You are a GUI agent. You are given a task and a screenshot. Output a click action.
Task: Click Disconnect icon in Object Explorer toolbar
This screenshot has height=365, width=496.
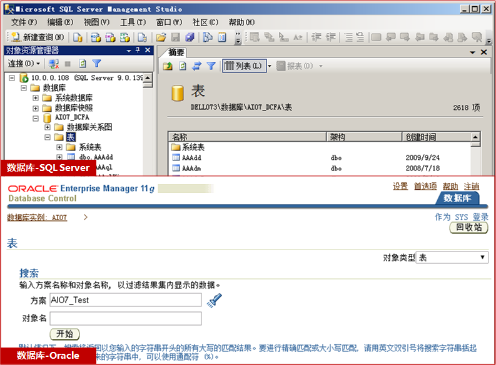coord(53,64)
